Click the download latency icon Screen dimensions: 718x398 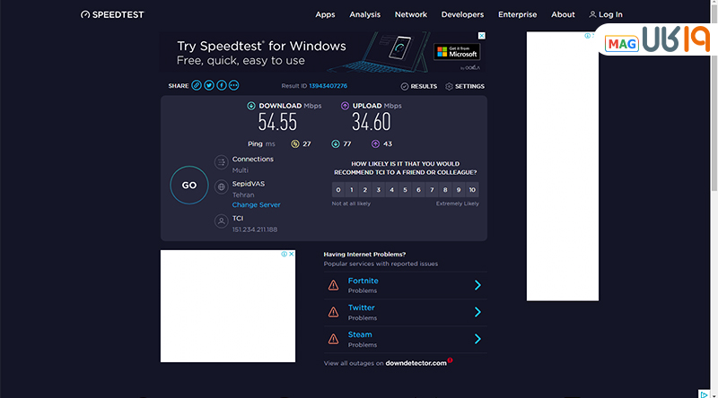[x=335, y=144]
